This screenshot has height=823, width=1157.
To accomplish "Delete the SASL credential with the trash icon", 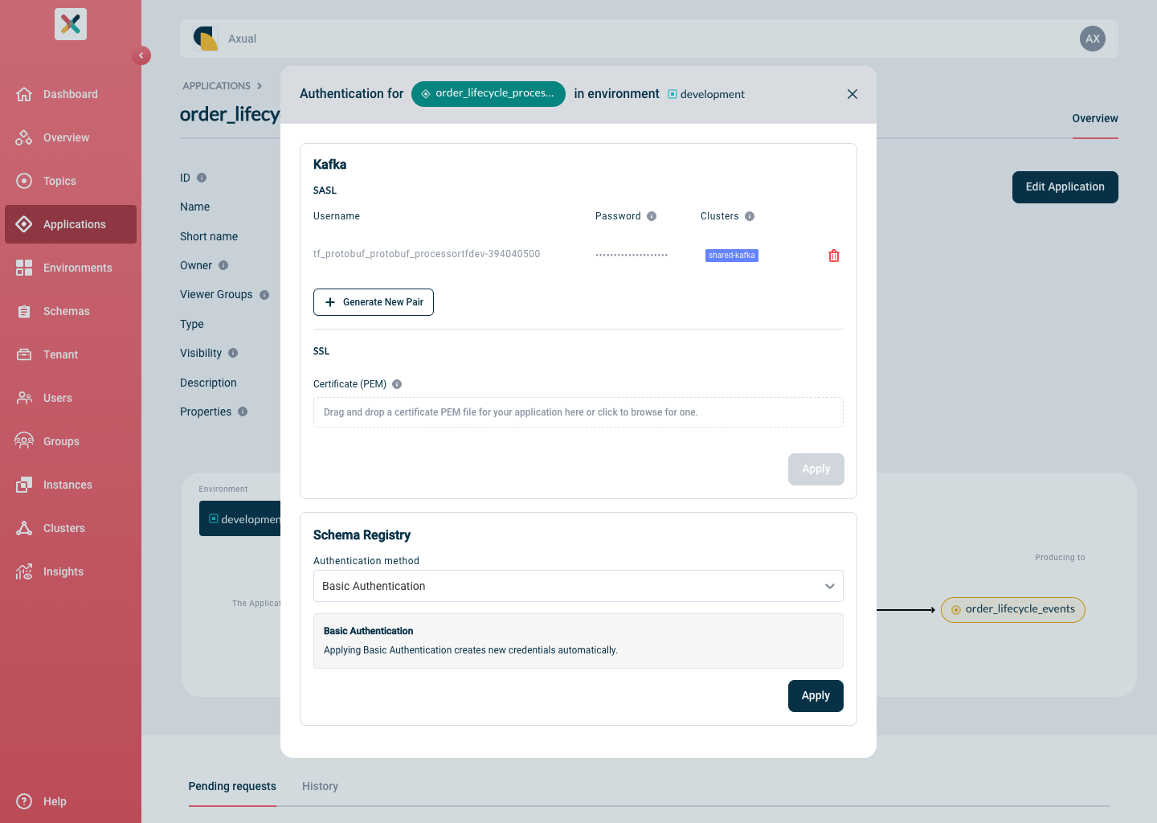I will click(834, 256).
